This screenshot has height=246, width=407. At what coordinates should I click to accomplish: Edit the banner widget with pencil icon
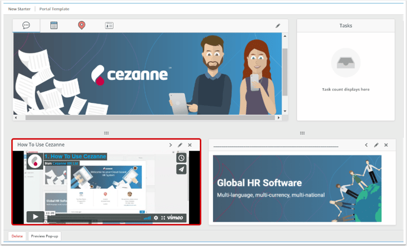pos(277,25)
